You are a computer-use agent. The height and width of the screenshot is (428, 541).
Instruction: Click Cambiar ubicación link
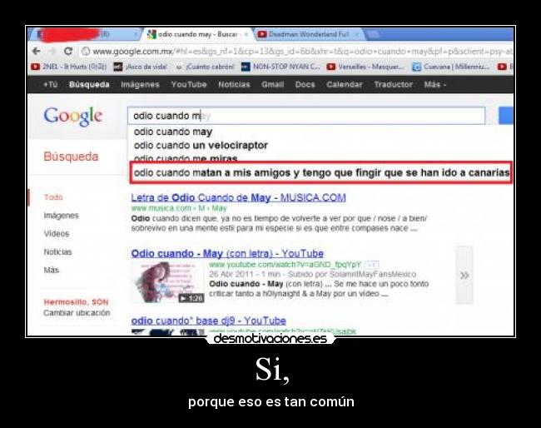(x=77, y=313)
